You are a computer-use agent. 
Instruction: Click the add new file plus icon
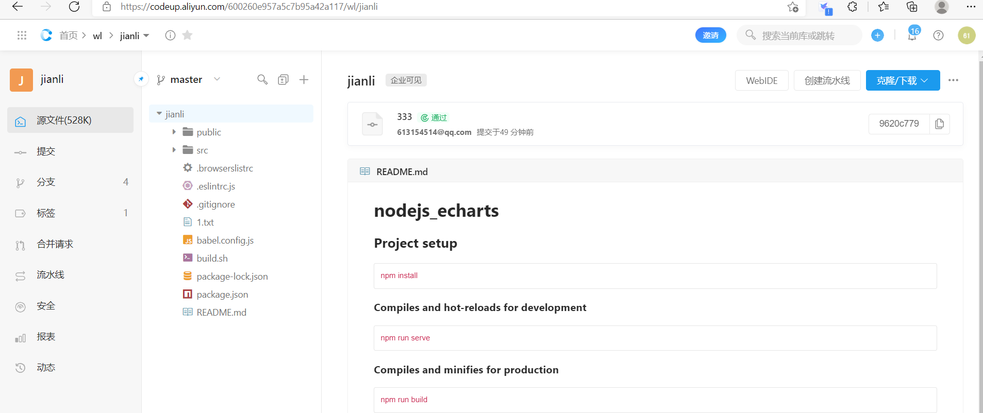tap(304, 80)
